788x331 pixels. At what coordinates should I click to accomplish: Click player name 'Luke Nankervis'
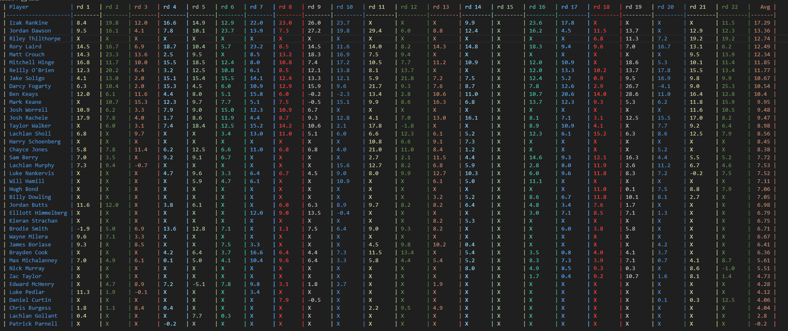coord(32,173)
